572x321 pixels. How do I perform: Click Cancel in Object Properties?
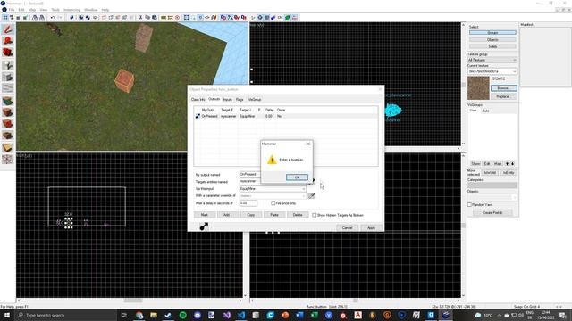(347, 228)
